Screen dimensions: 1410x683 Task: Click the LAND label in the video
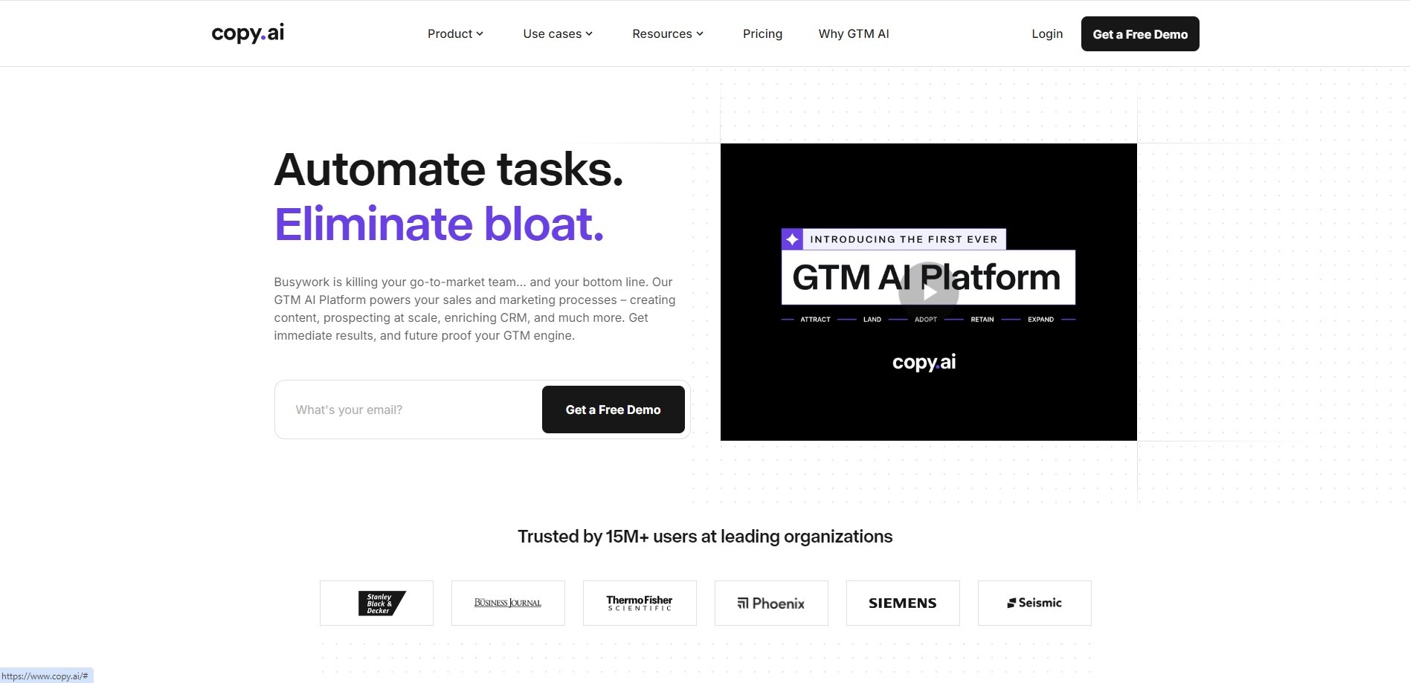click(x=872, y=320)
